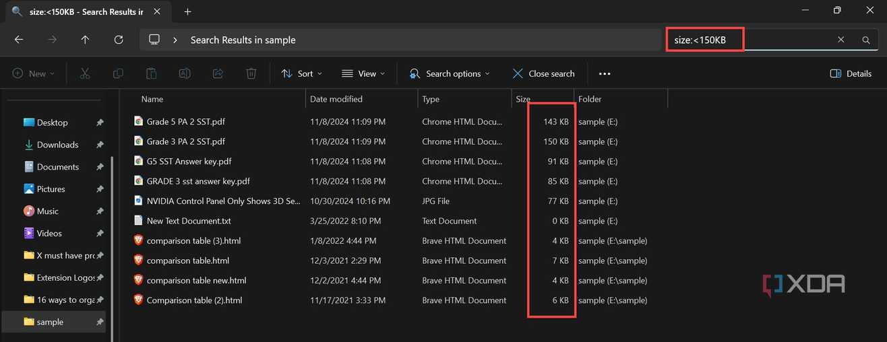The image size is (887, 342).
Task: Open a new tab with plus button
Action: point(187,11)
